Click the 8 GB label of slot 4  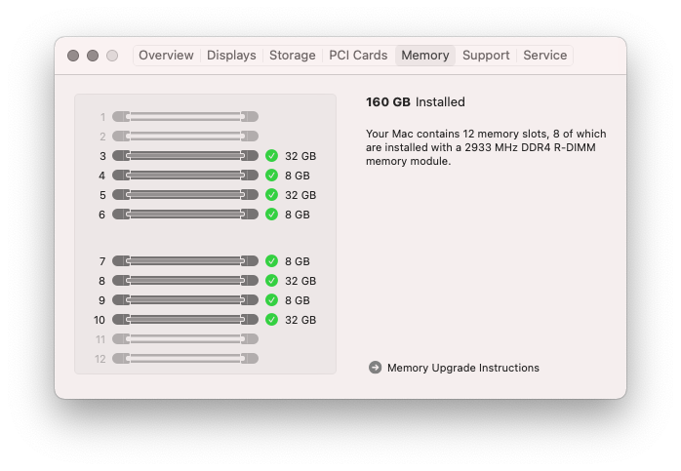pyautogui.click(x=298, y=176)
